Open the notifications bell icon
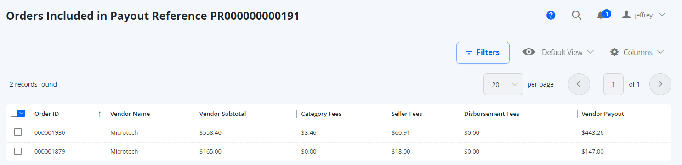This screenshot has height=165, width=682. [600, 16]
